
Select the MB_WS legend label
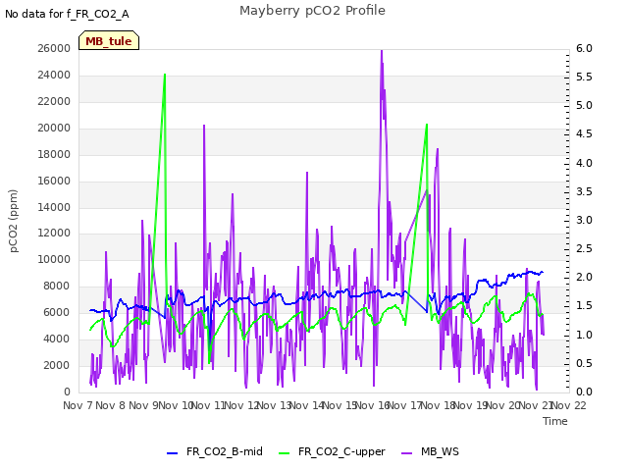coord(440,451)
